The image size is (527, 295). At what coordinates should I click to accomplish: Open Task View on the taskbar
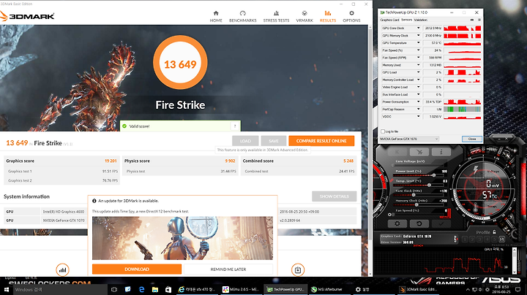click(x=114, y=289)
